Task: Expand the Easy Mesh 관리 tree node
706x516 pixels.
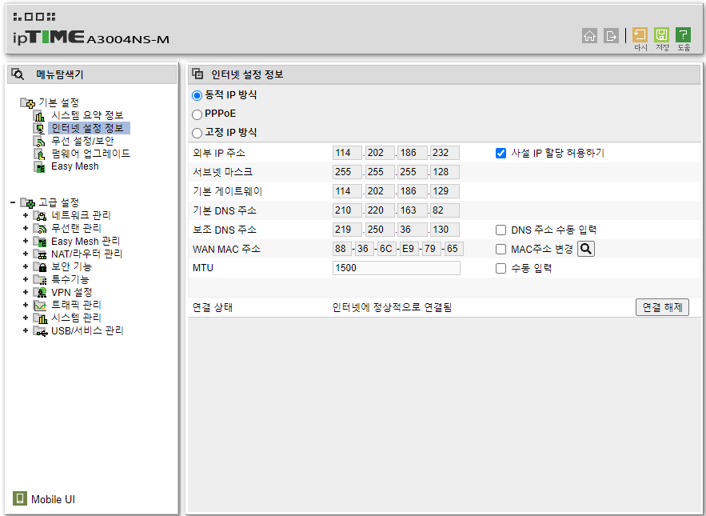Action: coord(26,241)
